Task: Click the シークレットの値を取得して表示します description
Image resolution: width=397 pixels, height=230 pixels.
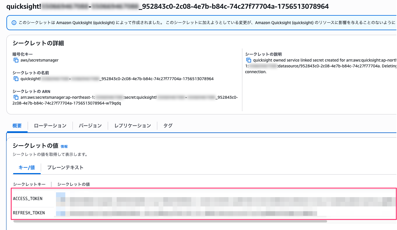Action: pos(50,154)
